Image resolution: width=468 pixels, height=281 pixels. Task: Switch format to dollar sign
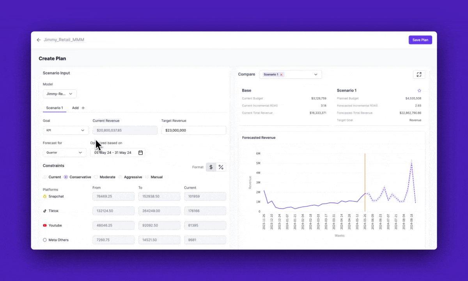pyautogui.click(x=211, y=167)
